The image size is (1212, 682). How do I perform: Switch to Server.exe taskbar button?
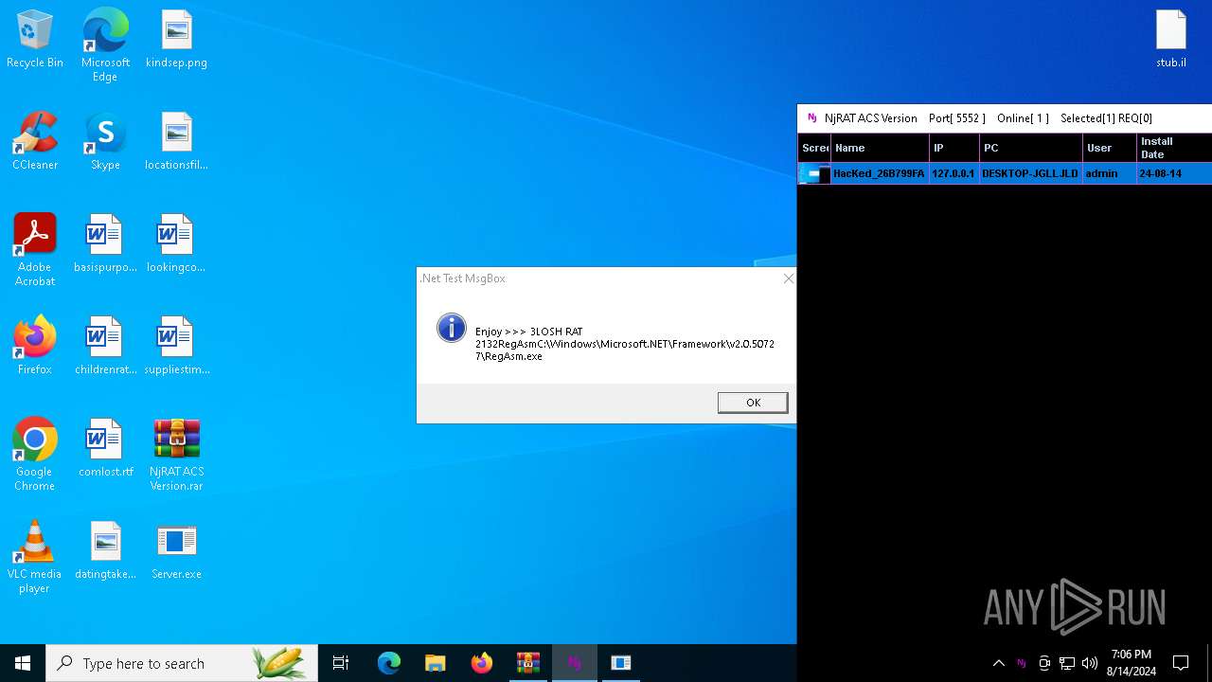621,663
